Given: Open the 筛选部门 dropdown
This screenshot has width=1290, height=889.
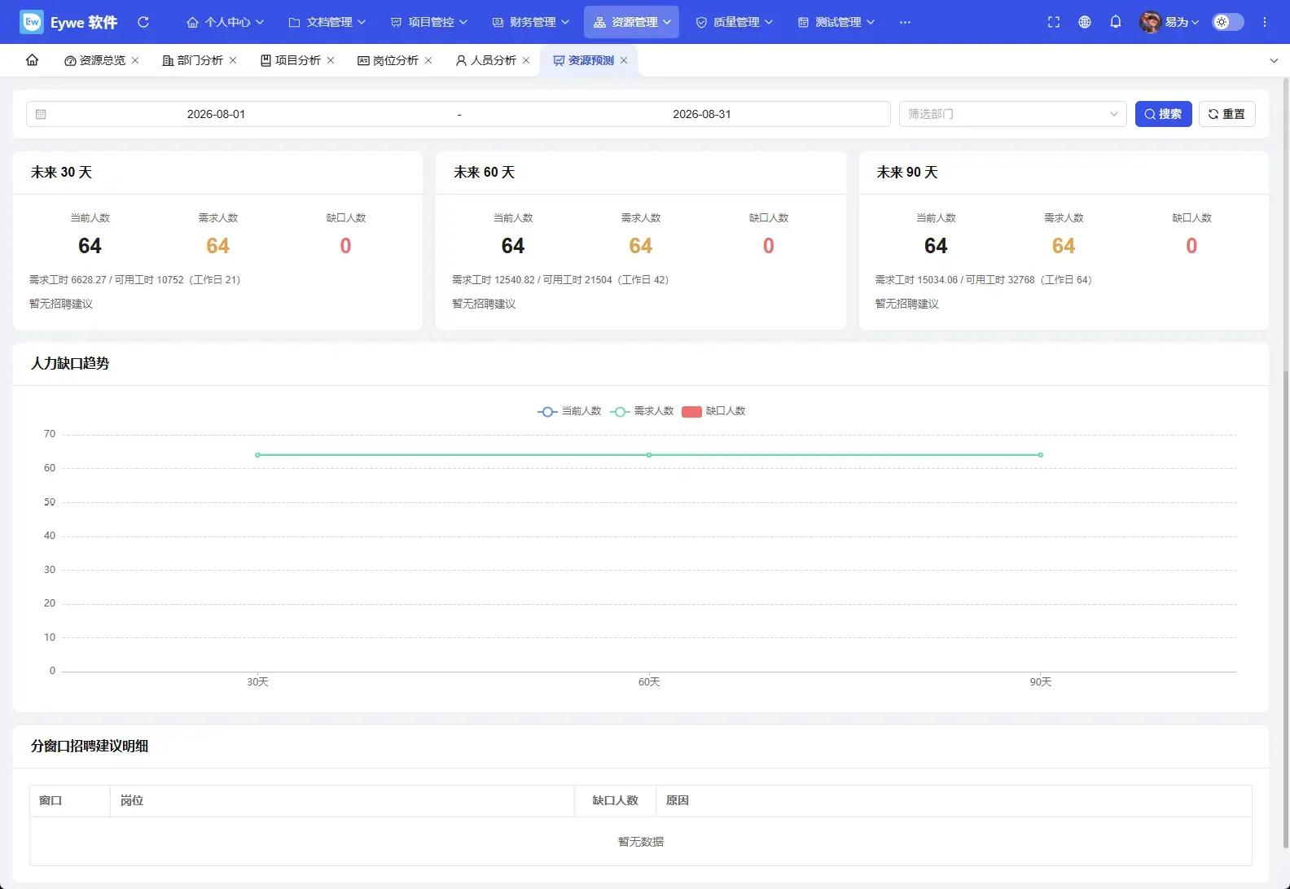Looking at the screenshot, I should click(x=1012, y=114).
